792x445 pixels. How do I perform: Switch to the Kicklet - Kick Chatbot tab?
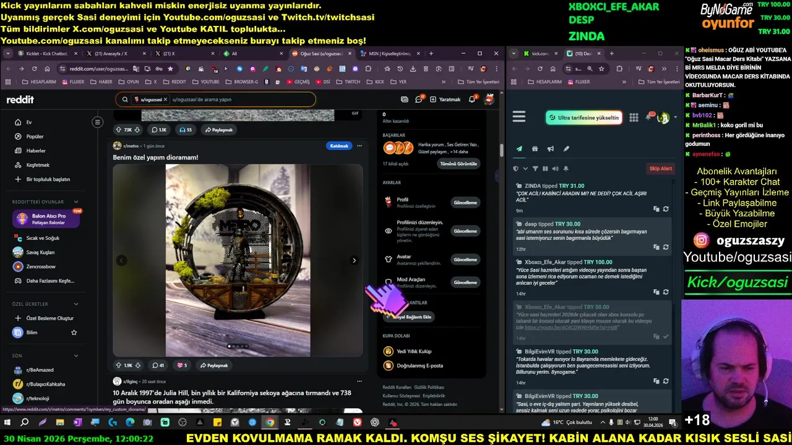point(47,54)
